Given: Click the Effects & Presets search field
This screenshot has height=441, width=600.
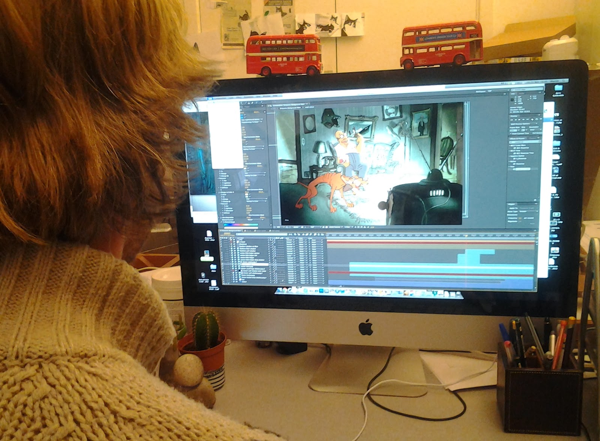Looking at the screenshot, I should 525,142.
